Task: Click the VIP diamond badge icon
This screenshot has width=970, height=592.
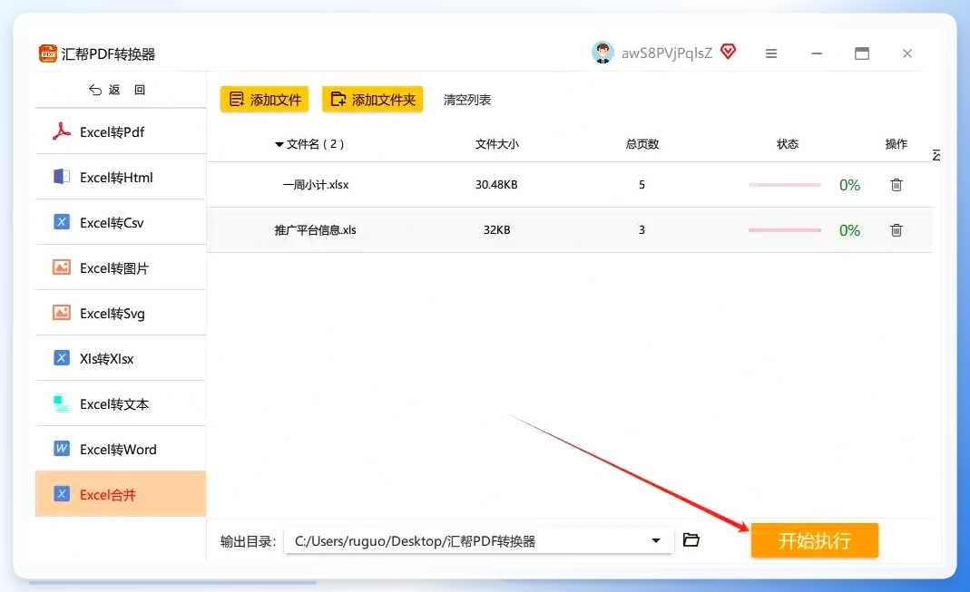Action: [728, 52]
